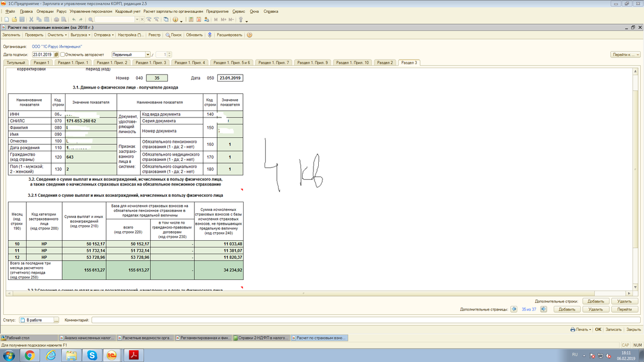Open Google Chrome from Windows taskbar
644x362 pixels.
(x=29, y=354)
